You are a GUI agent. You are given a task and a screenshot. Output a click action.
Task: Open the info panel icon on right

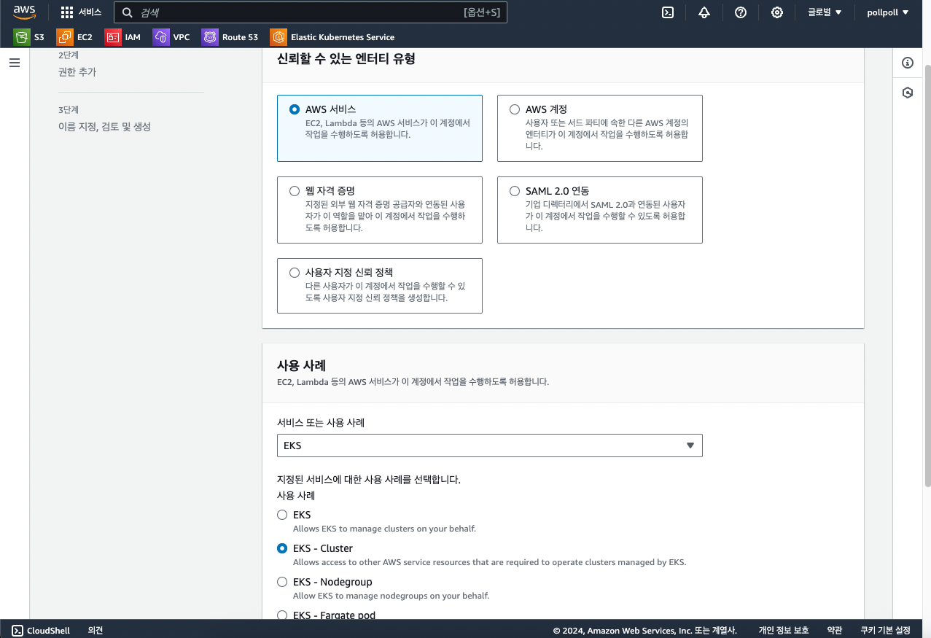click(x=908, y=63)
